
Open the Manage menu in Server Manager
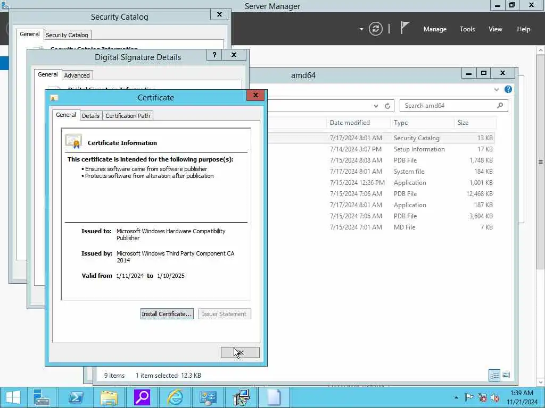pos(435,29)
